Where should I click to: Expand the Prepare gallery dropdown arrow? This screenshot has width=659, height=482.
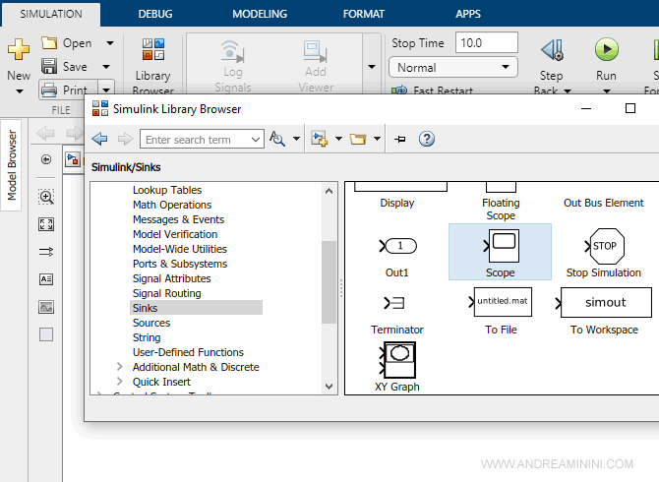[372, 66]
